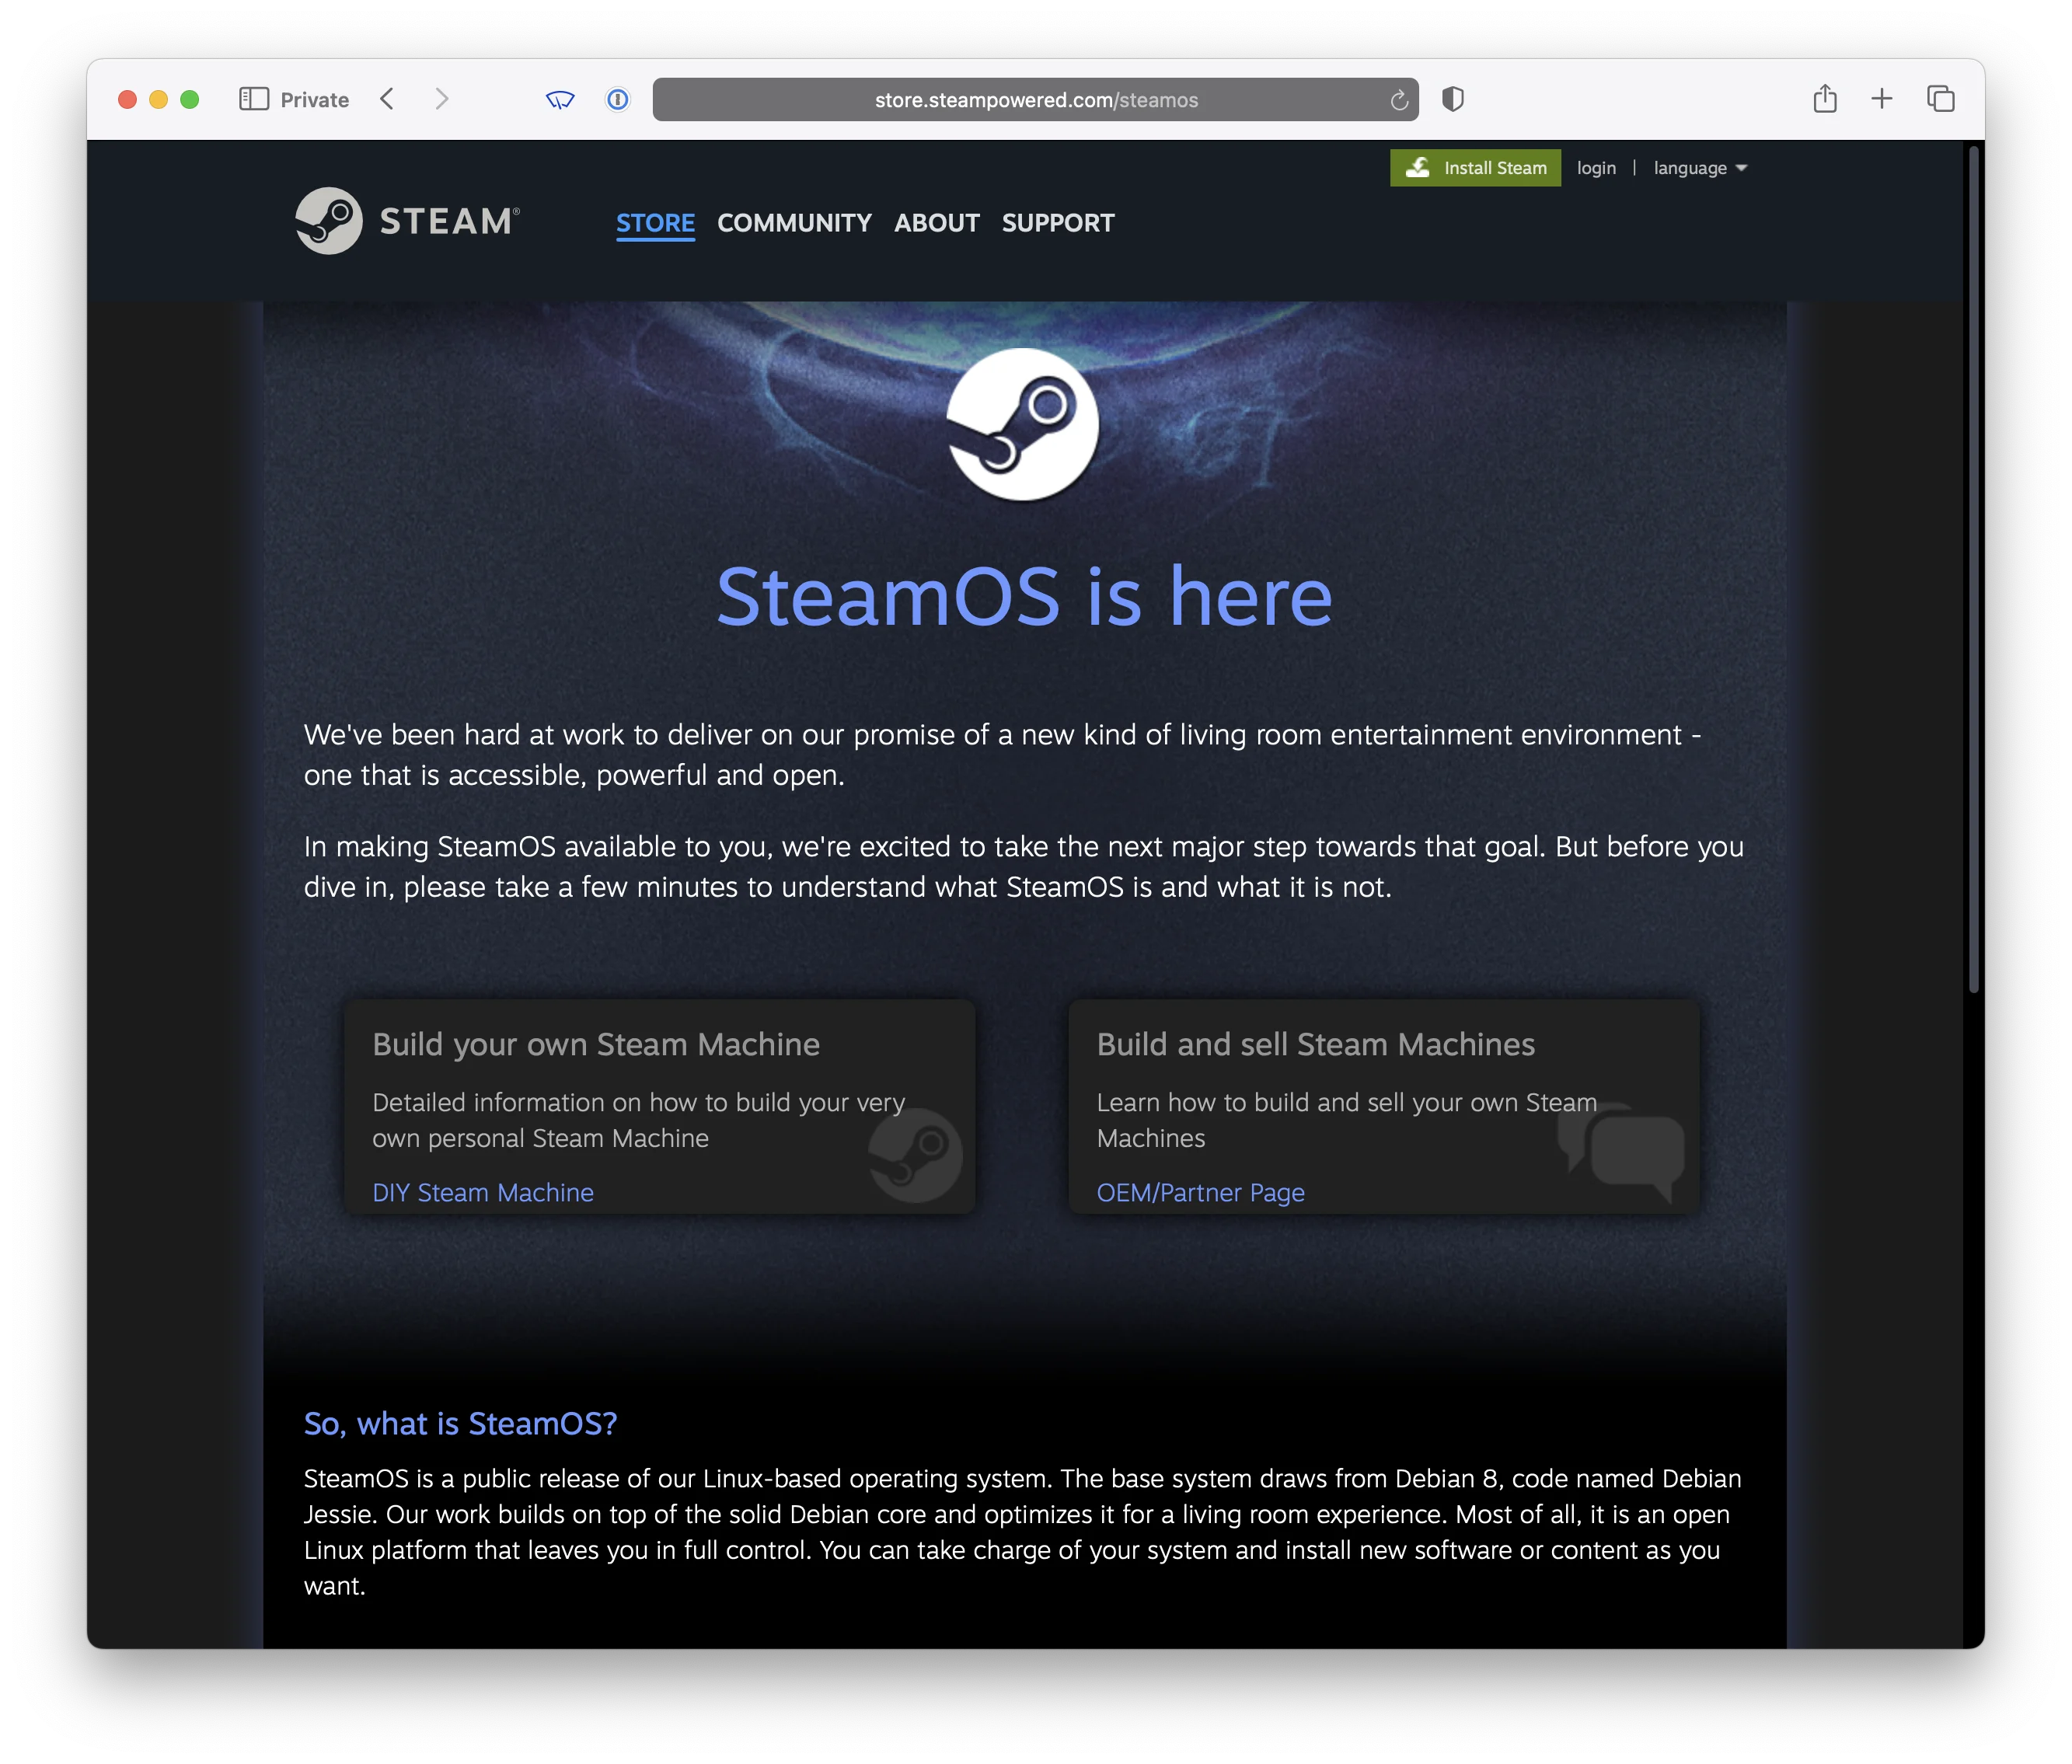Viewport: 2072px width, 1764px height.
Task: Click the 'SteamOS is here' heading
Action: click(x=1024, y=596)
